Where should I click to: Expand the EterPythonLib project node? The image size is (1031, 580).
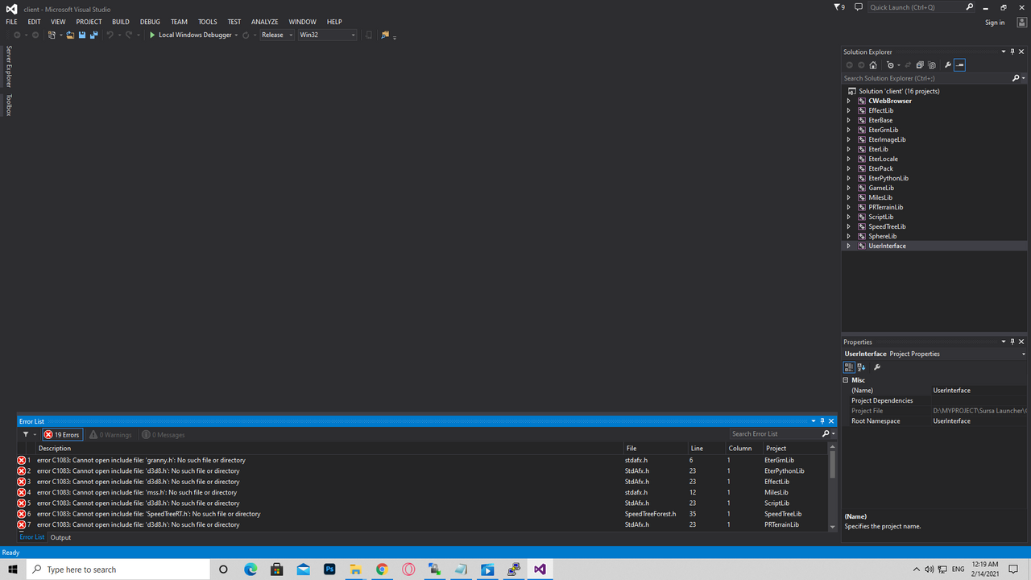(x=848, y=178)
